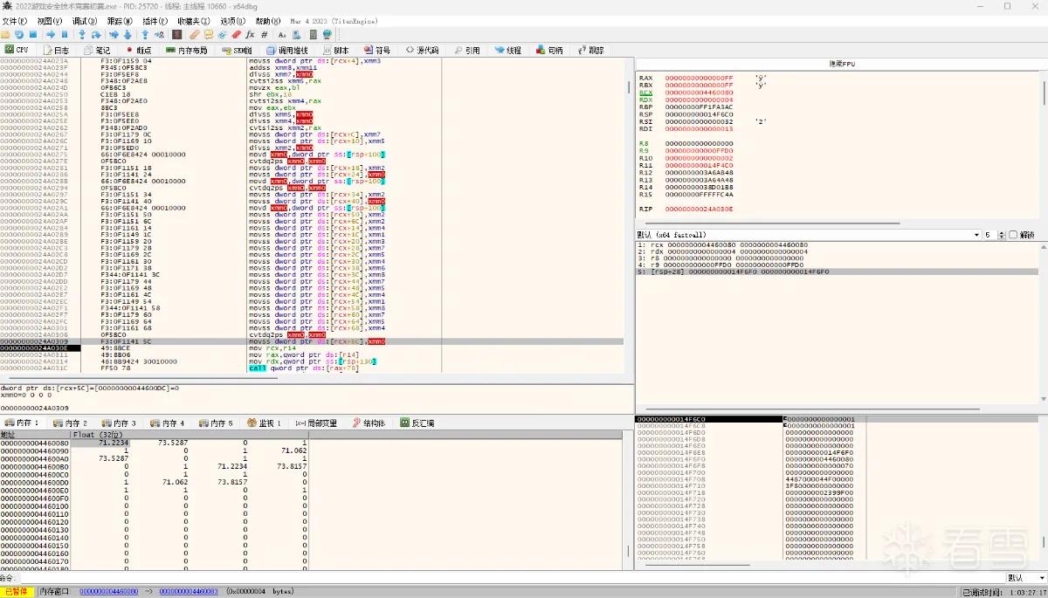Click the 000000004460080 address link in the status bar

coord(108,591)
